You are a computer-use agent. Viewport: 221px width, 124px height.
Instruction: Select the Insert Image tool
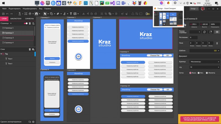(x=75, y=14)
